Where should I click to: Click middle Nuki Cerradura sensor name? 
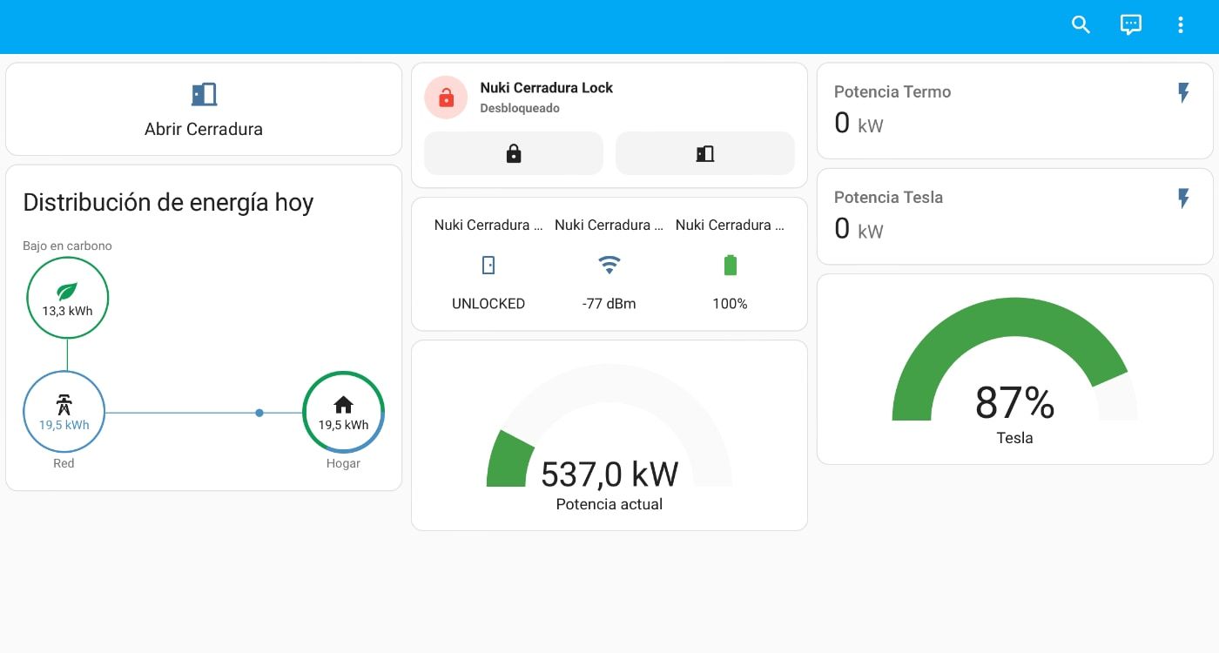coord(609,226)
